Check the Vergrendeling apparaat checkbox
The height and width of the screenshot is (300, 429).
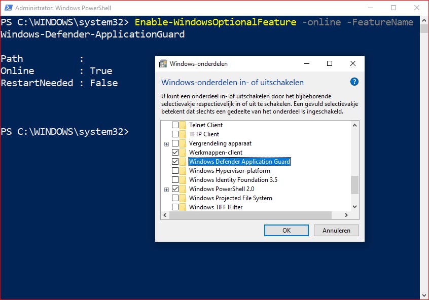pyautogui.click(x=175, y=143)
